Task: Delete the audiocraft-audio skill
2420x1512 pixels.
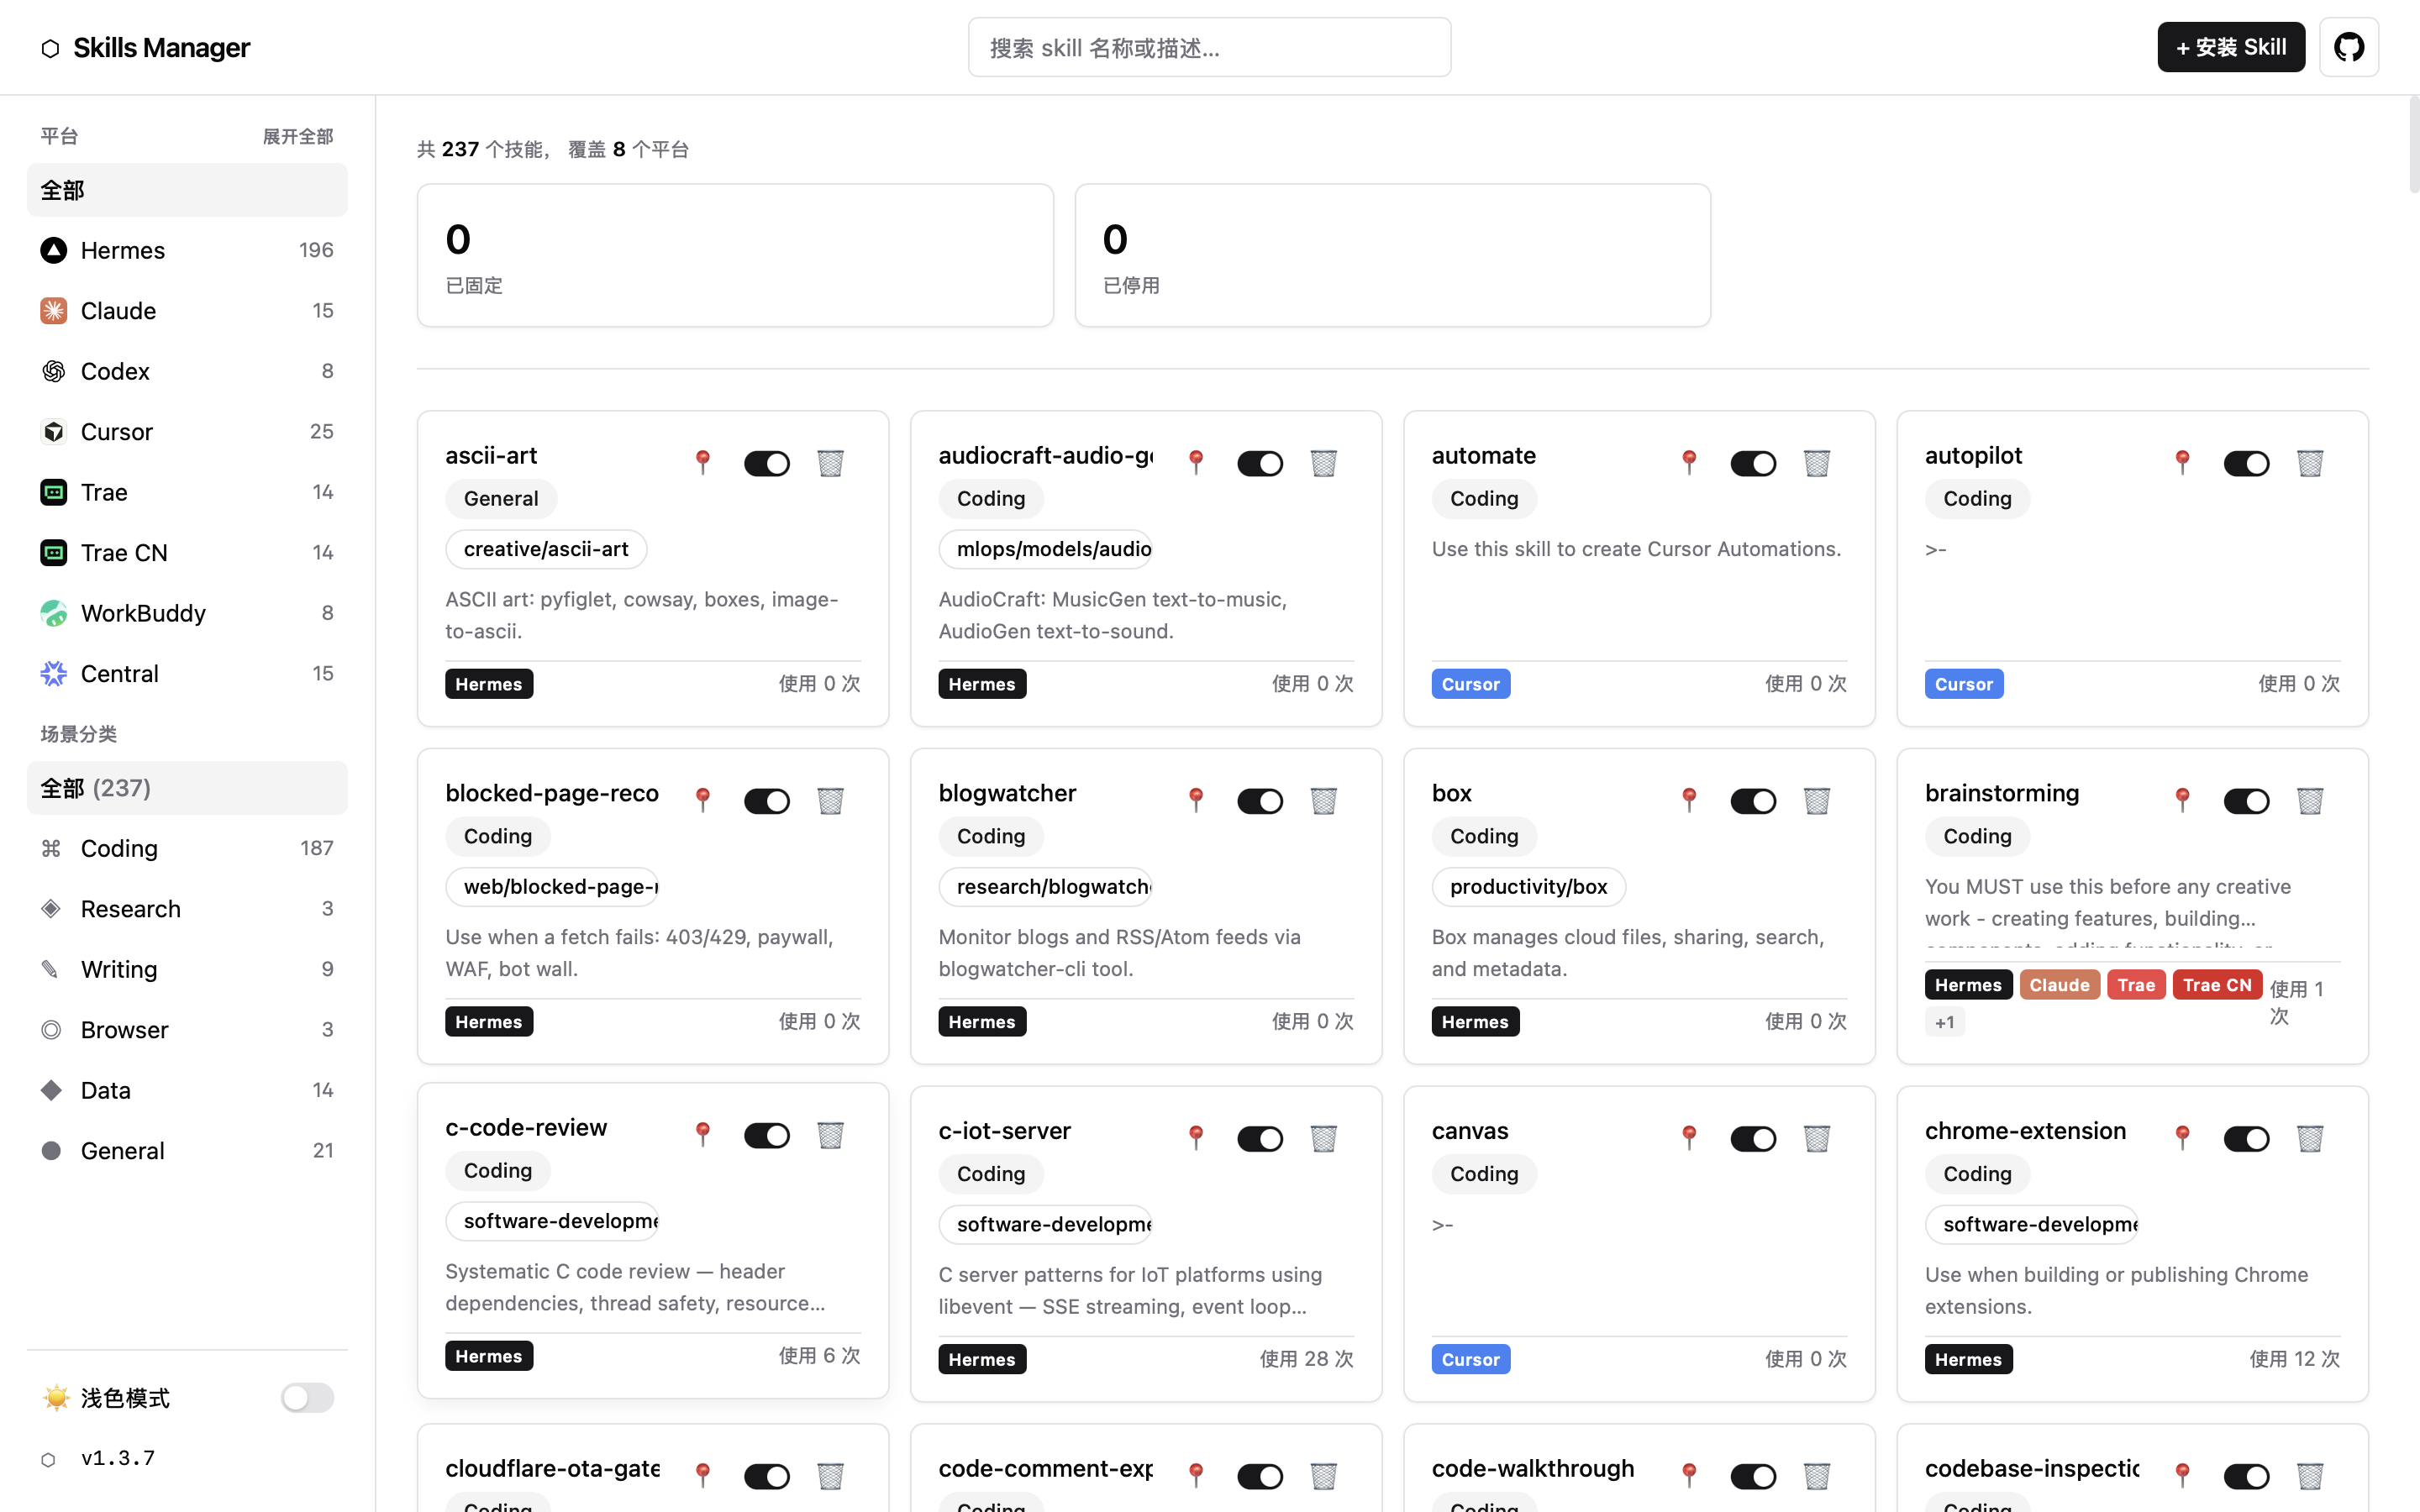Action: click(x=1323, y=463)
